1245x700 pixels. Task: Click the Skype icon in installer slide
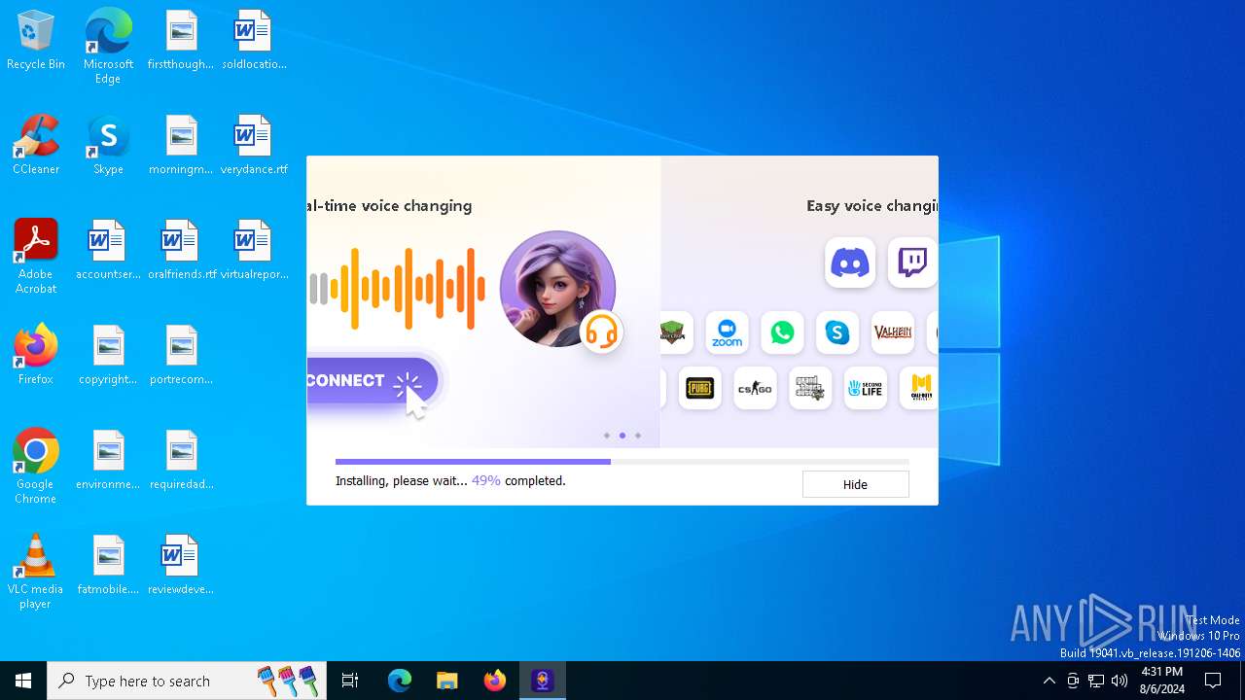[837, 332]
